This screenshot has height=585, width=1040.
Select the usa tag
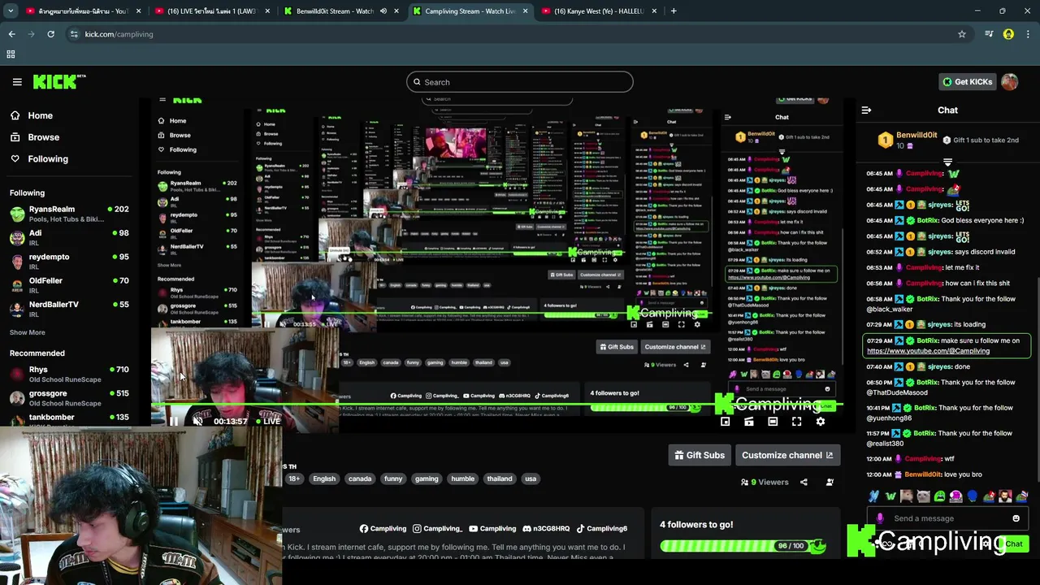coord(531,479)
